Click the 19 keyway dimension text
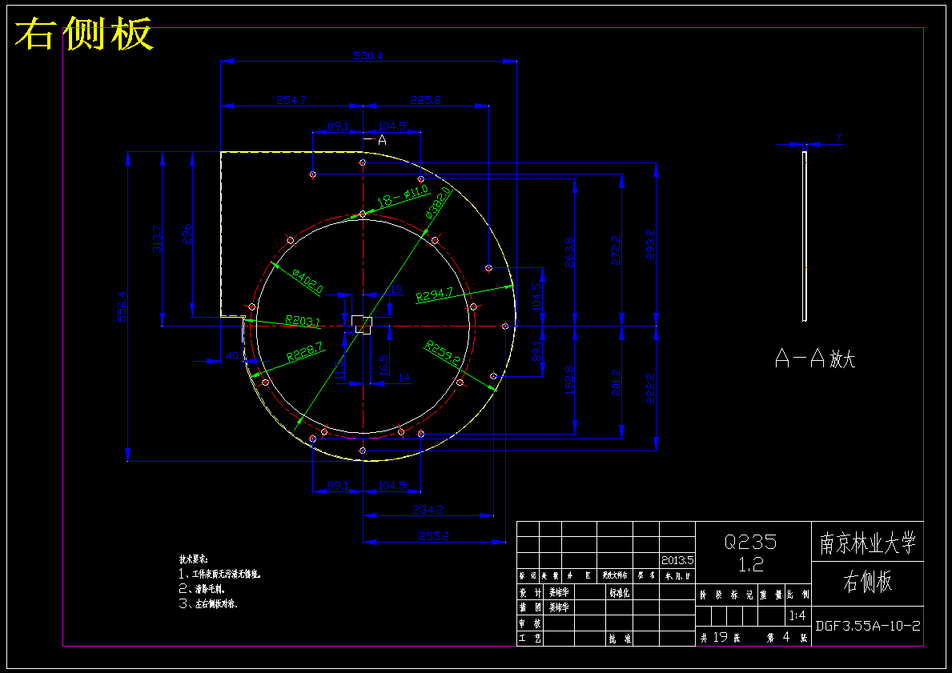 point(396,290)
